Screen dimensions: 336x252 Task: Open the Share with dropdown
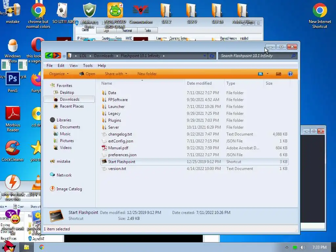point(116,74)
